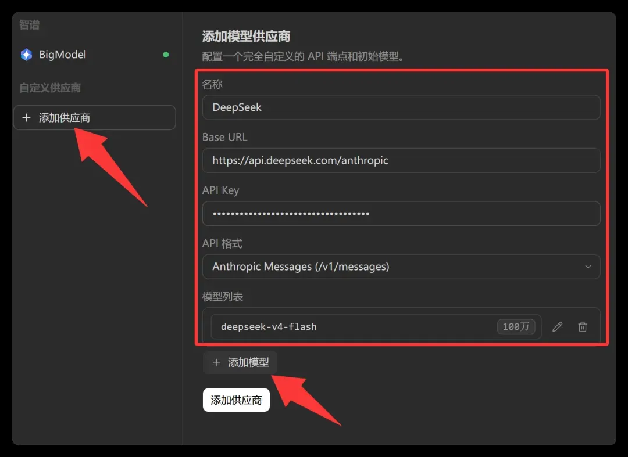The height and width of the screenshot is (457, 628).
Task: Click the green status dot beside BigModel
Action: 166,55
